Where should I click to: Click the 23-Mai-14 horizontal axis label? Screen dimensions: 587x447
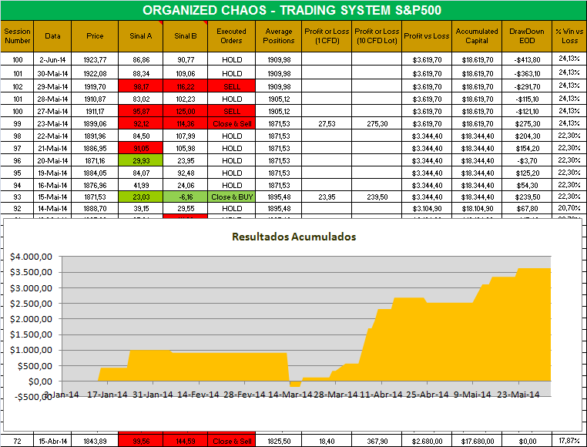click(518, 395)
